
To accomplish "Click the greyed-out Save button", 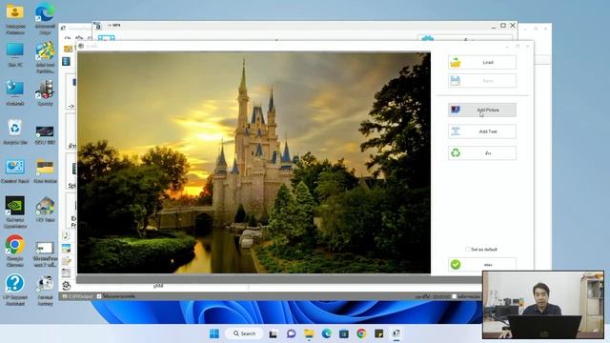I will (482, 80).
